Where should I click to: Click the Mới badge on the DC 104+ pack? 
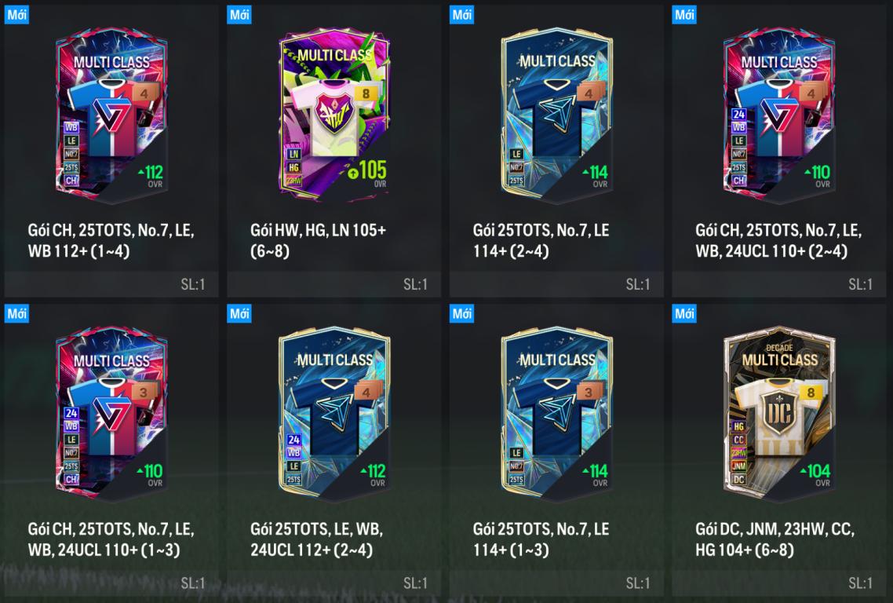pos(684,313)
